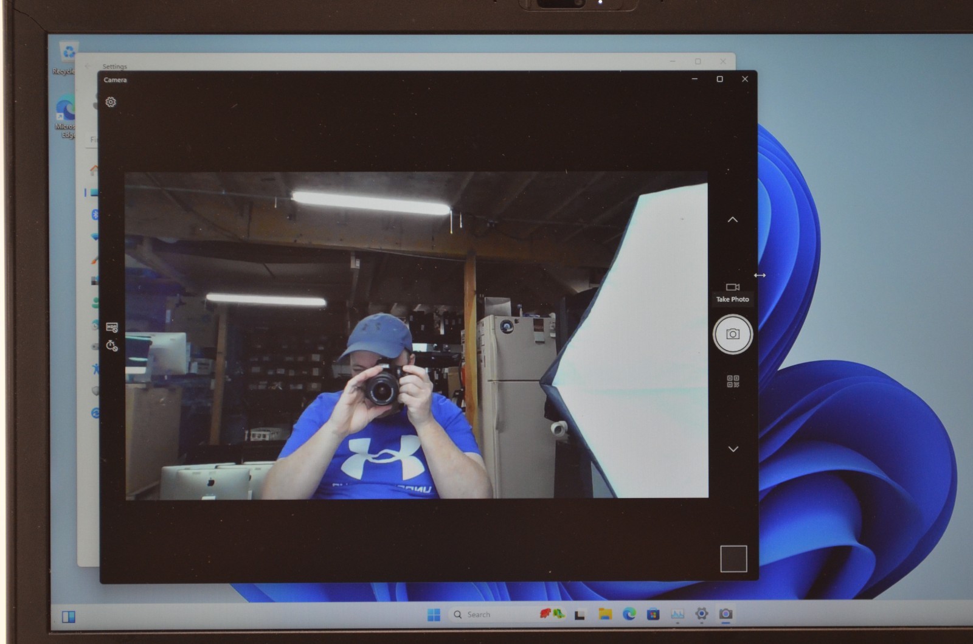973x644 pixels.
Task: Open Microsoft Store from the taskbar
Action: pyautogui.click(x=653, y=614)
